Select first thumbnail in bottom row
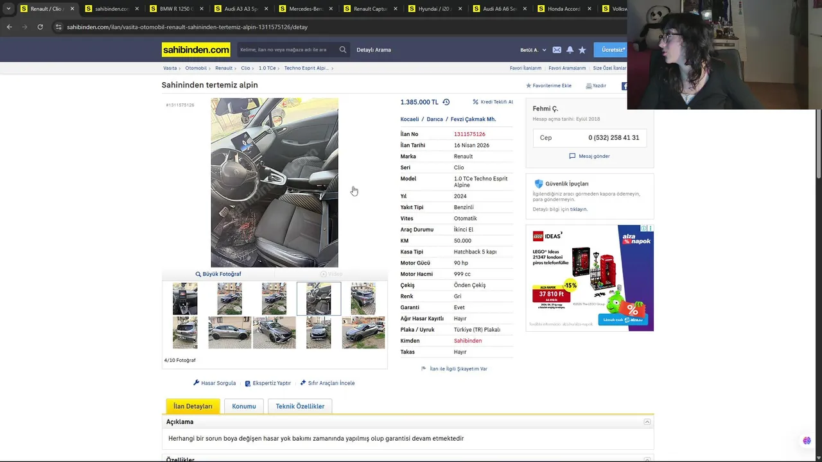 185,332
